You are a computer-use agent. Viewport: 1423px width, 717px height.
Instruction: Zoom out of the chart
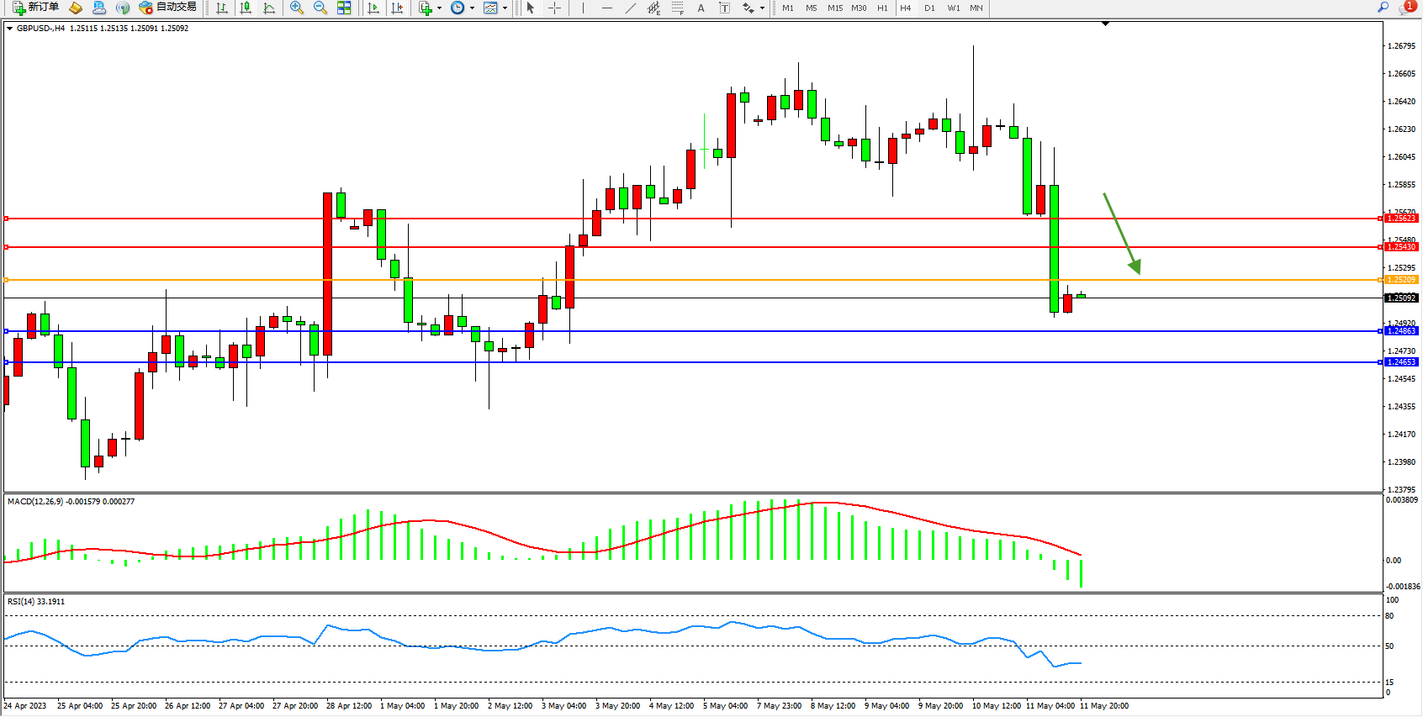[320, 8]
